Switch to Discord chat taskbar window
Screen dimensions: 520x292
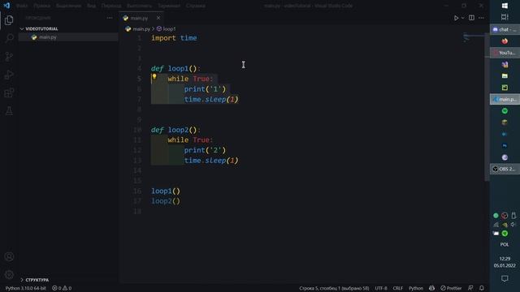point(505,29)
